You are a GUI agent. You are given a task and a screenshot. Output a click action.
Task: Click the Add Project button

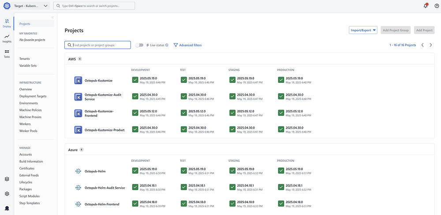(x=424, y=30)
